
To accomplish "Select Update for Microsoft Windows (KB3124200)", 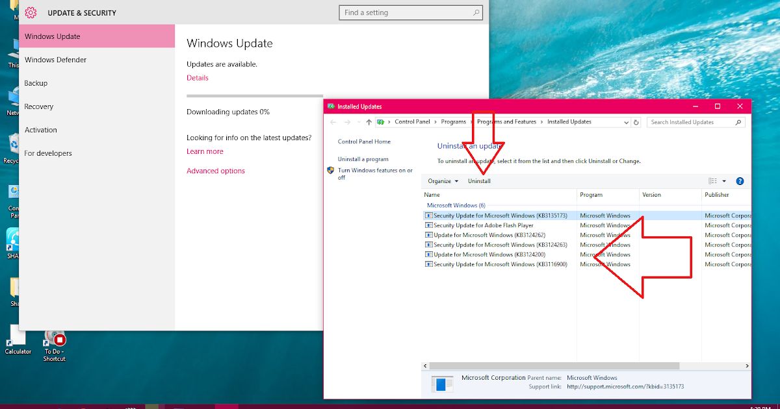I will tap(489, 254).
